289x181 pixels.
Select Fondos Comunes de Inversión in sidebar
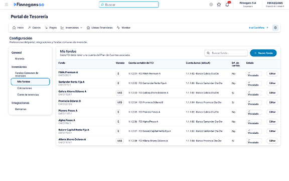[27, 74]
